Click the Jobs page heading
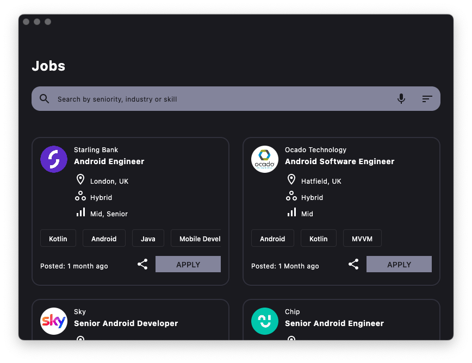 (48, 66)
